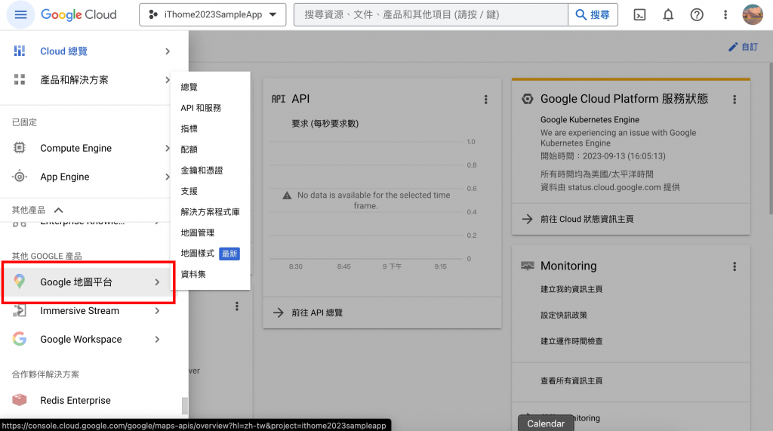Open Redis Enterprise partner solution

tap(75, 400)
